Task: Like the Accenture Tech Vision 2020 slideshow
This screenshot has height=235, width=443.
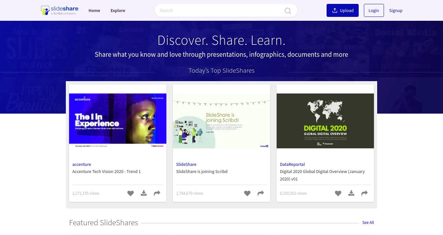Action: point(130,193)
